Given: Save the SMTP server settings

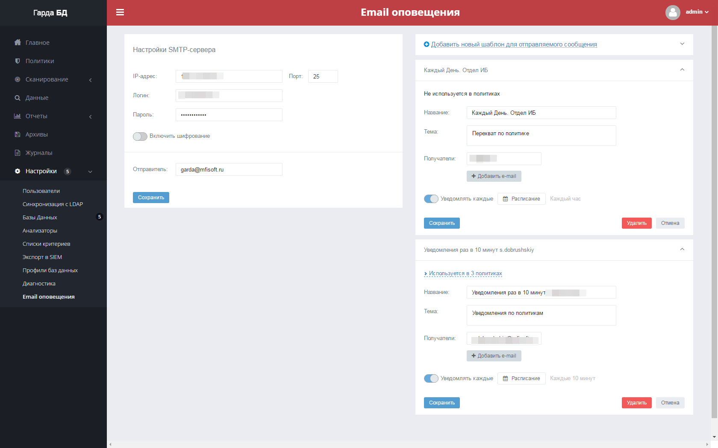Looking at the screenshot, I should click(x=151, y=198).
